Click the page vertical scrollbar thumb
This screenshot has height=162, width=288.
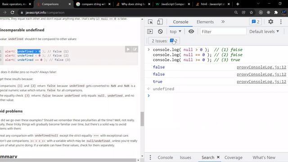[142, 119]
